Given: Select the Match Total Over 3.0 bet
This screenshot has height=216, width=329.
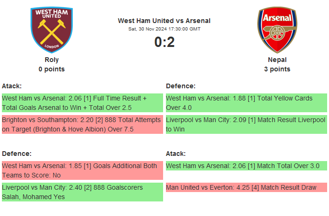Looking at the screenshot, I should pos(246,166).
